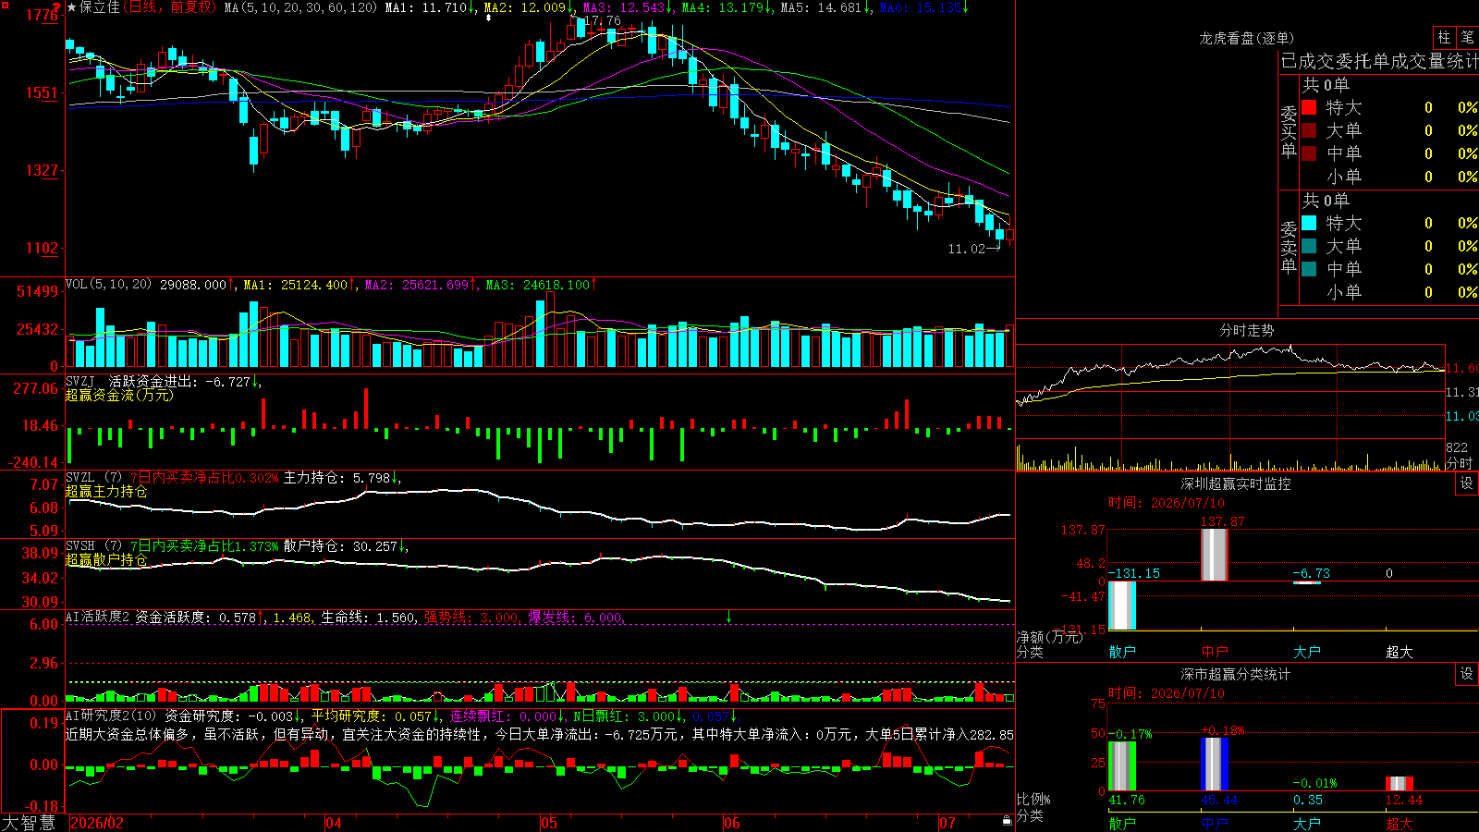Viewport: 1479px width, 832px height.
Task: Click the 已成交委托单成交量统计 header
Action: pos(1379,61)
